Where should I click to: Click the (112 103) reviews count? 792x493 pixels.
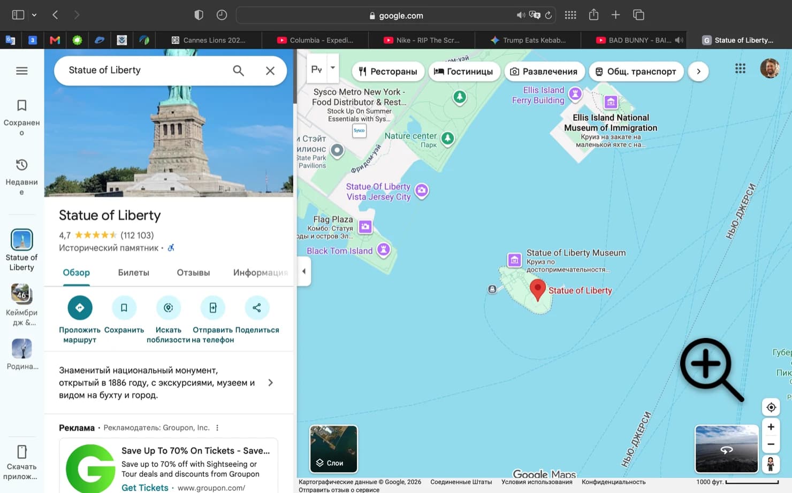137,235
